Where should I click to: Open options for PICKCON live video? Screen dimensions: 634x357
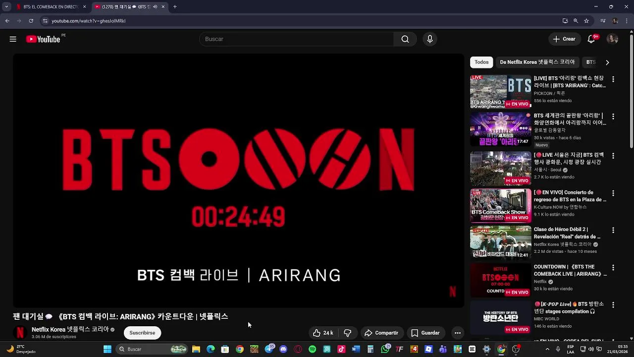[613, 79]
